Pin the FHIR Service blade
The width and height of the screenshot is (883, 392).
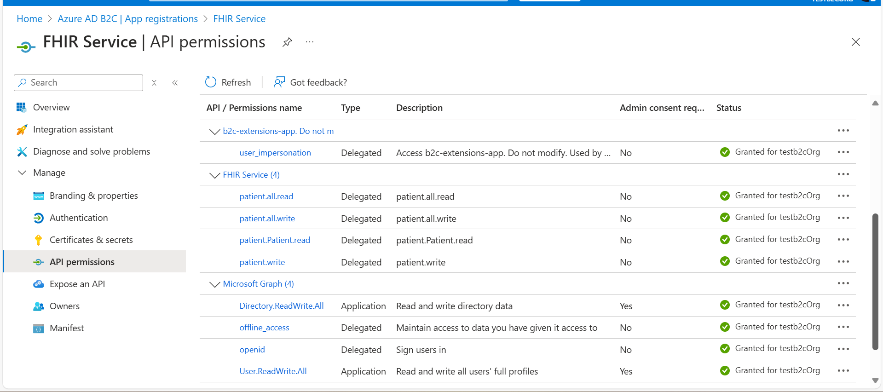pos(287,42)
